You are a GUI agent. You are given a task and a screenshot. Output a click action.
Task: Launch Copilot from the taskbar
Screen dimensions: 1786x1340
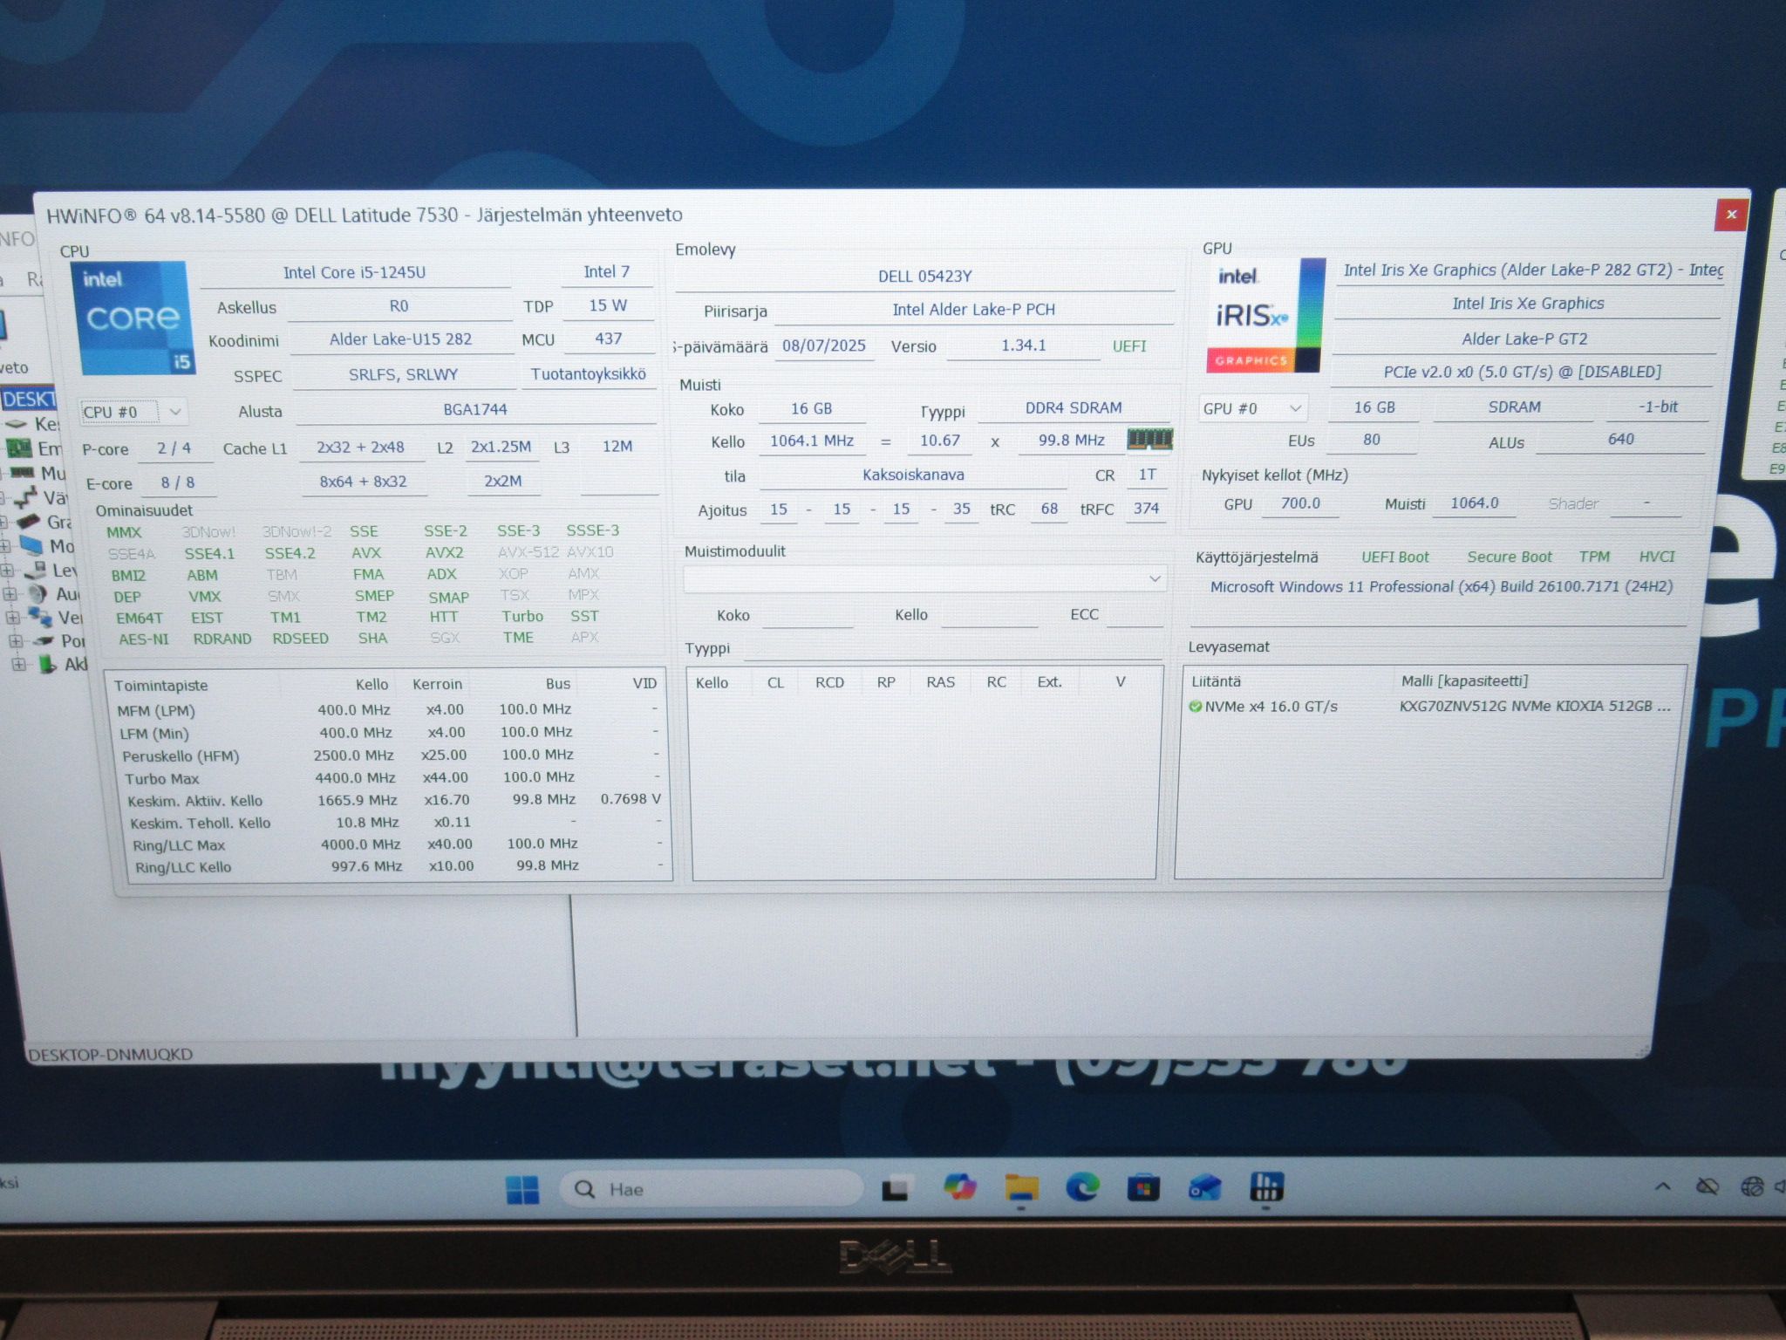point(959,1188)
